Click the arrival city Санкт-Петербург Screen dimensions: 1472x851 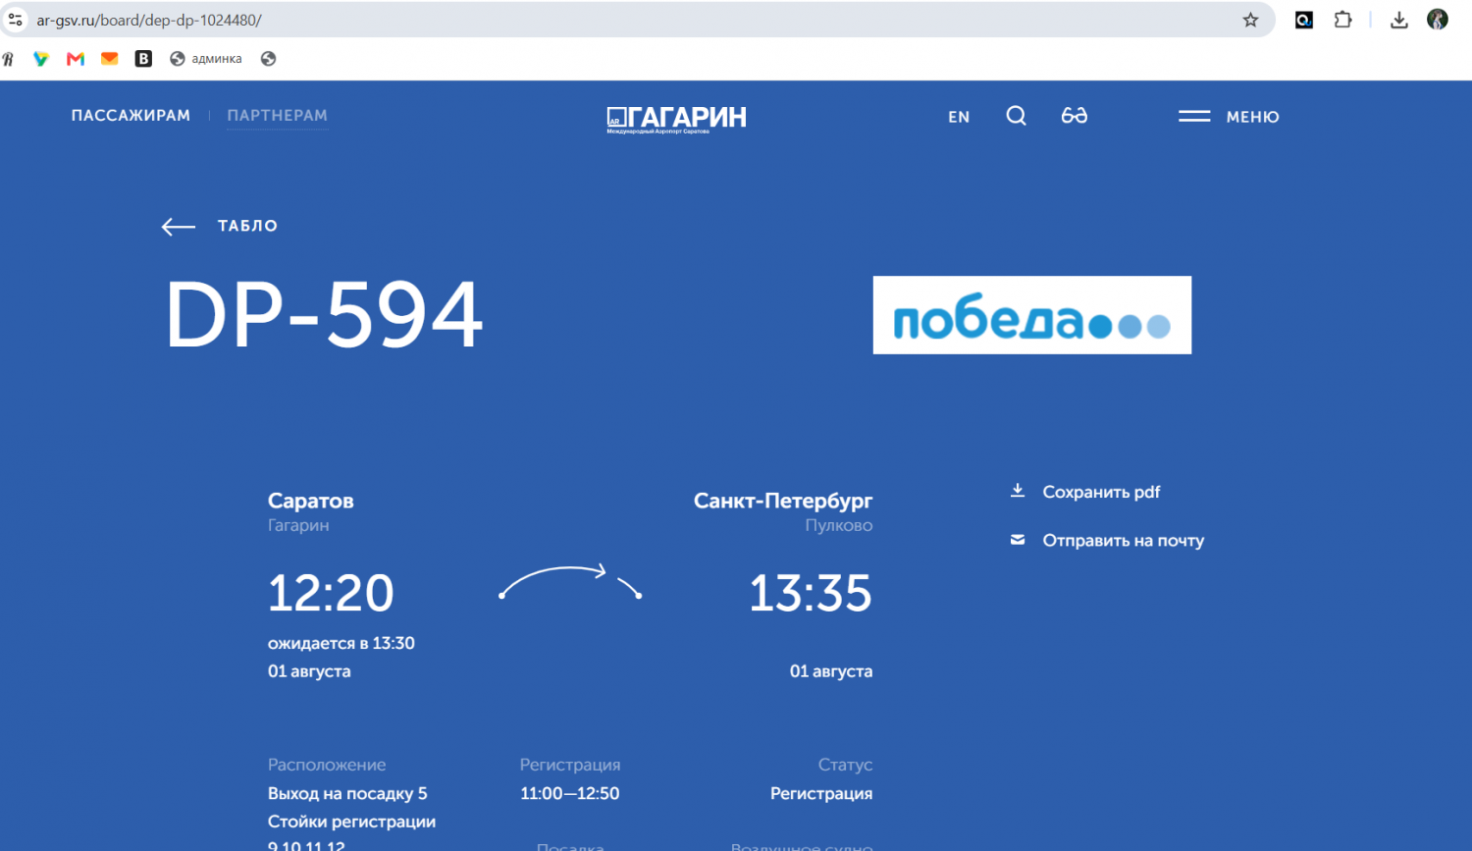pyautogui.click(x=783, y=501)
